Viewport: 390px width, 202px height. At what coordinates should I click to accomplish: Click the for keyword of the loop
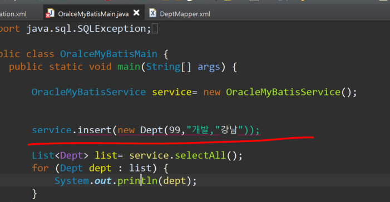point(40,168)
